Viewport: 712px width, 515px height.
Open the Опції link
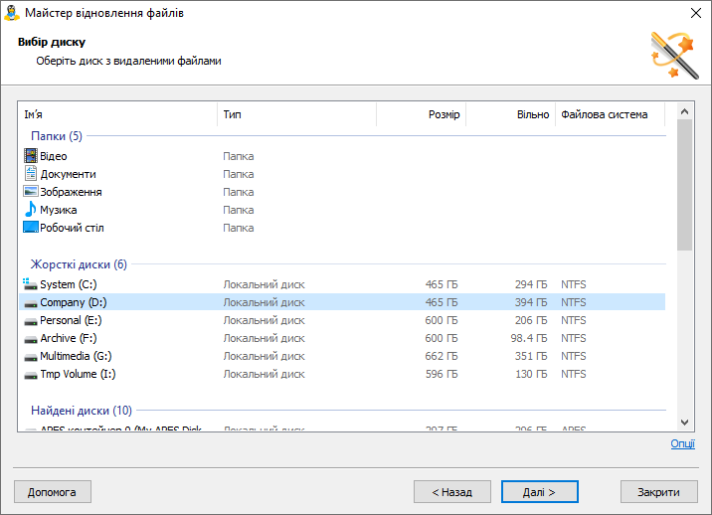click(682, 443)
